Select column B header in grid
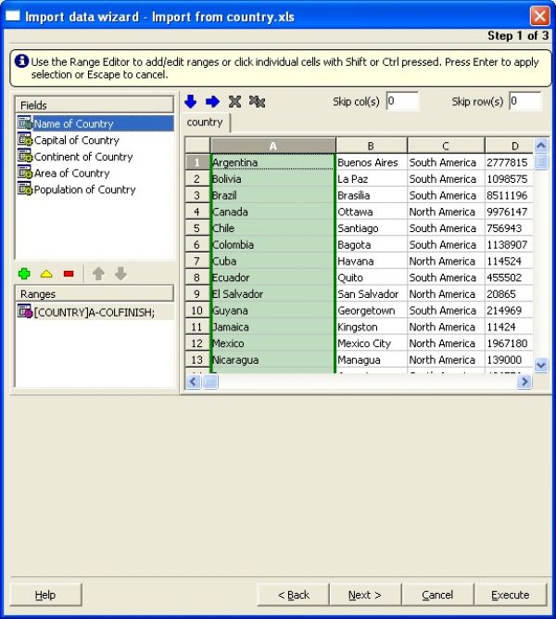Viewport: 556px width, 619px height. [371, 146]
